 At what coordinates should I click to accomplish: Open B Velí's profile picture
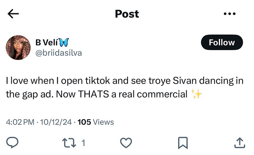(18, 48)
